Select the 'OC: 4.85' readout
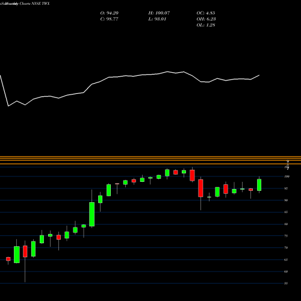Viewport: 301px width, 301px height. tap(206, 13)
